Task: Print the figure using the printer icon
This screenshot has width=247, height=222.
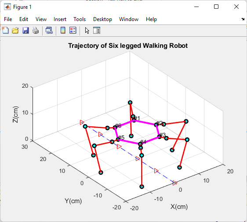Action: (36, 30)
